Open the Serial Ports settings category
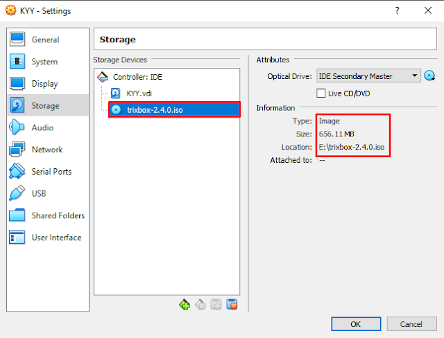 pos(48,172)
